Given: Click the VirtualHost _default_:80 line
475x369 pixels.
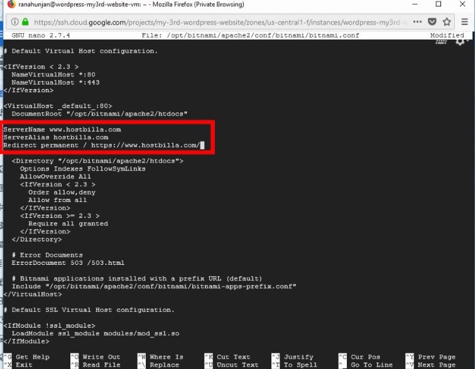Looking at the screenshot, I should coord(58,106).
